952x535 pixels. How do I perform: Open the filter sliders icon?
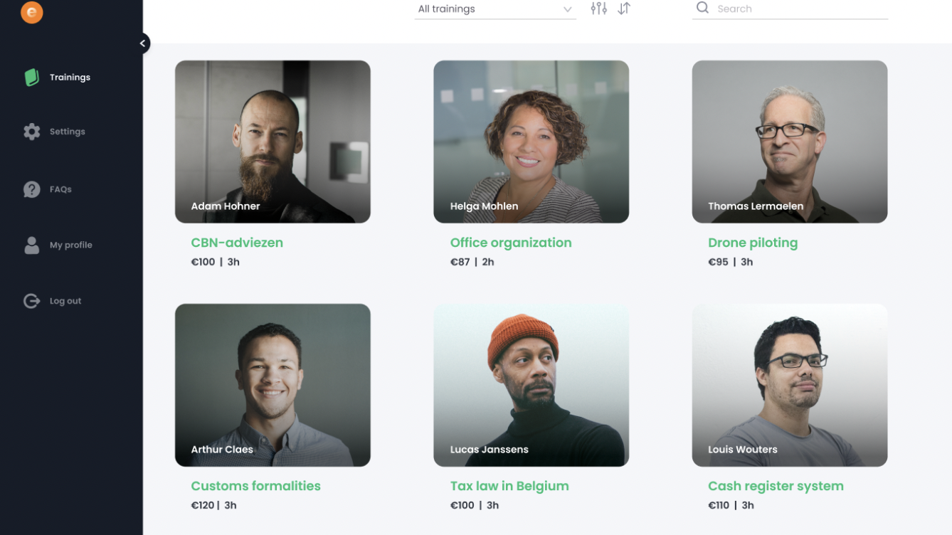(x=598, y=9)
